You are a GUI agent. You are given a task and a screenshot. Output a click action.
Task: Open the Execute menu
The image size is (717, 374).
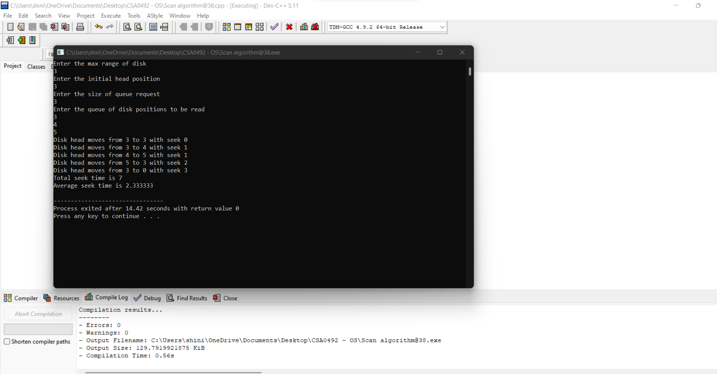pos(111,16)
